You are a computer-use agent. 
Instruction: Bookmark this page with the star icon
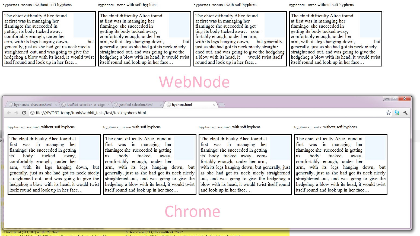tap(389, 113)
